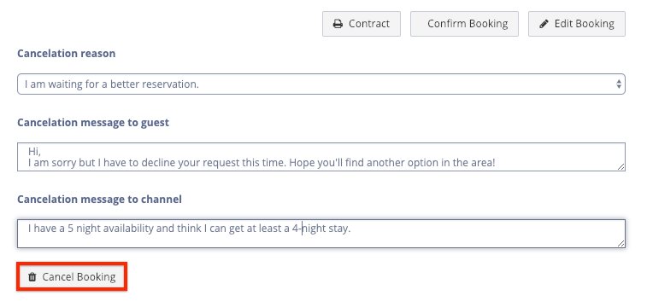This screenshot has width=647, height=307.
Task: Click resize grip of channel message textarea
Action: 621,243
